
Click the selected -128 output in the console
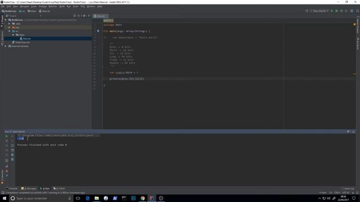[x=20, y=139]
